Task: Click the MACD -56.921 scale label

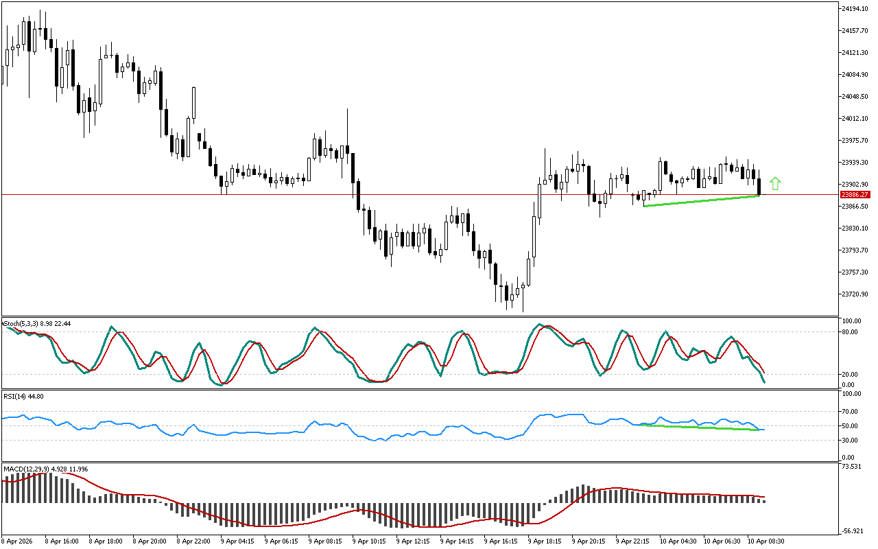Action: coord(853,531)
